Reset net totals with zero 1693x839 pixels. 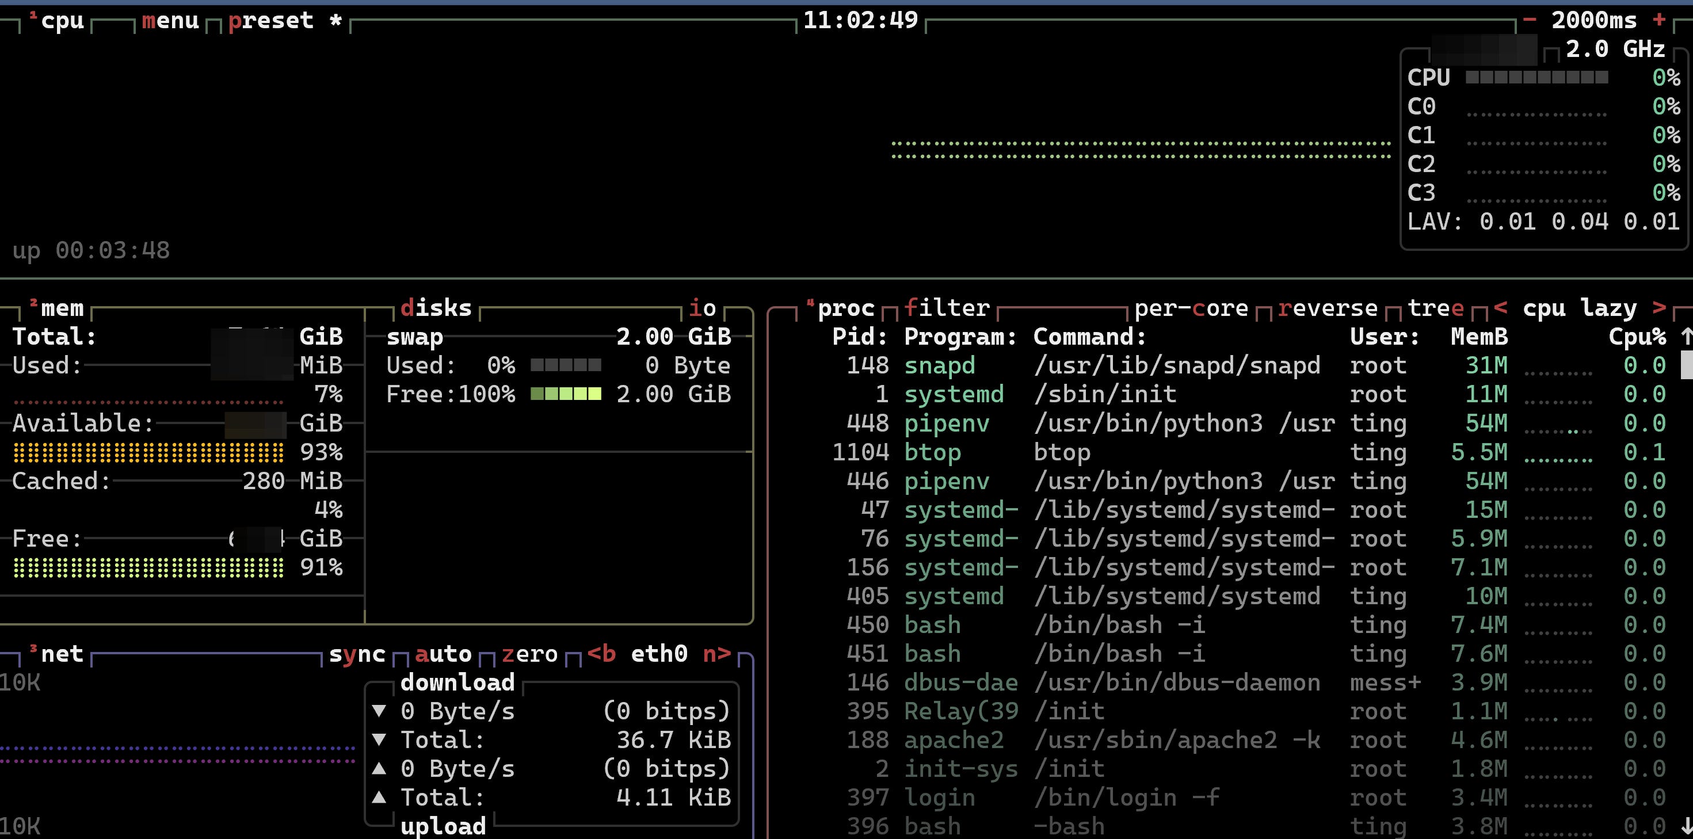point(529,654)
